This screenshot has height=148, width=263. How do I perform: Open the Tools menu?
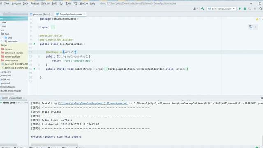pyautogui.click(x=68, y=3)
